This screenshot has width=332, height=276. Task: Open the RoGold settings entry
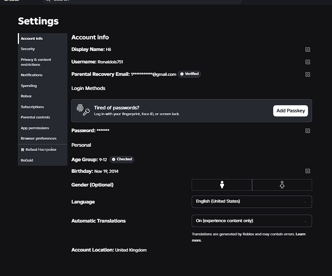point(43,160)
